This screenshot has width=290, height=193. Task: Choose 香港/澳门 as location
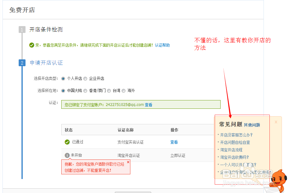tap(85, 91)
